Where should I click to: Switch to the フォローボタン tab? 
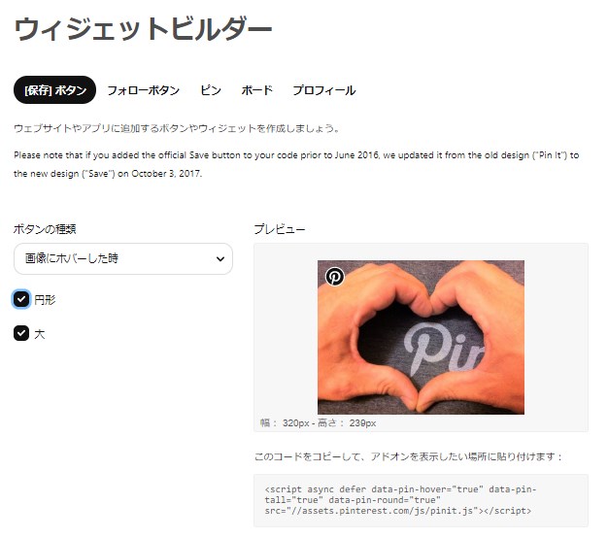[144, 90]
